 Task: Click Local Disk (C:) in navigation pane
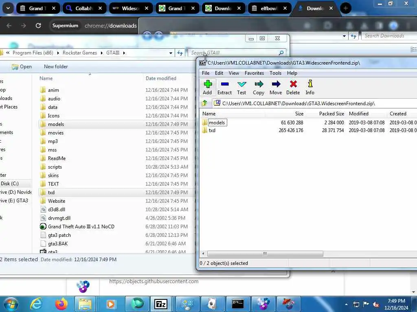point(10,184)
